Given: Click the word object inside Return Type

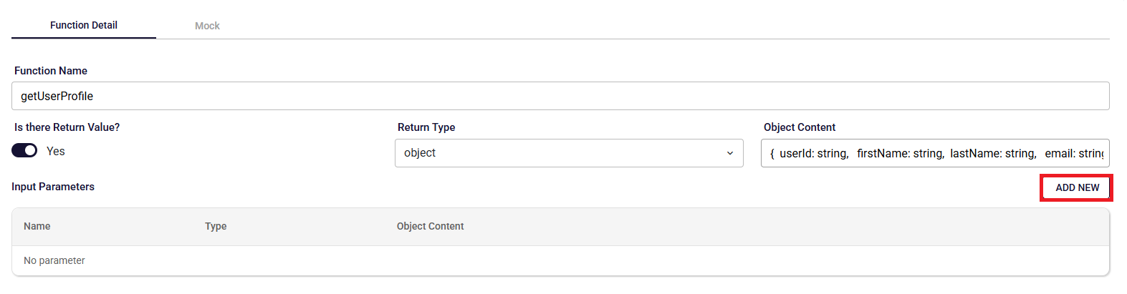Looking at the screenshot, I should pos(420,153).
